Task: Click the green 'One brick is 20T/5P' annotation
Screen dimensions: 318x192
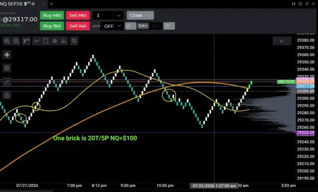Action: tap(95, 138)
